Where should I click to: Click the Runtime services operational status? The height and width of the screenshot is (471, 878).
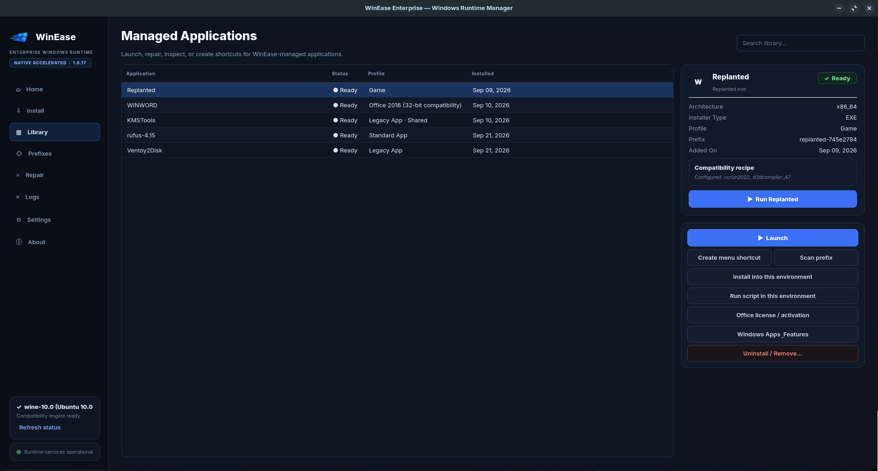point(55,452)
